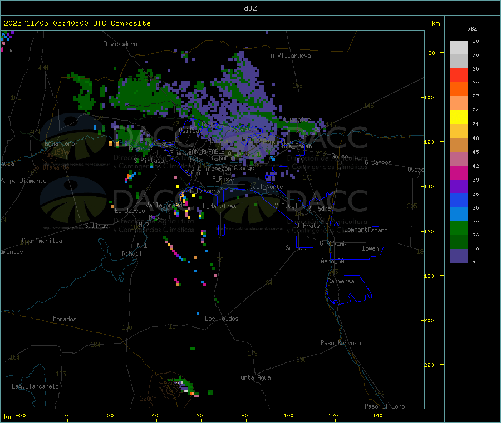This screenshot has height=423, width=501.
Task: Click the 'SAN_RAFAEL' map label
Action: 205,152
